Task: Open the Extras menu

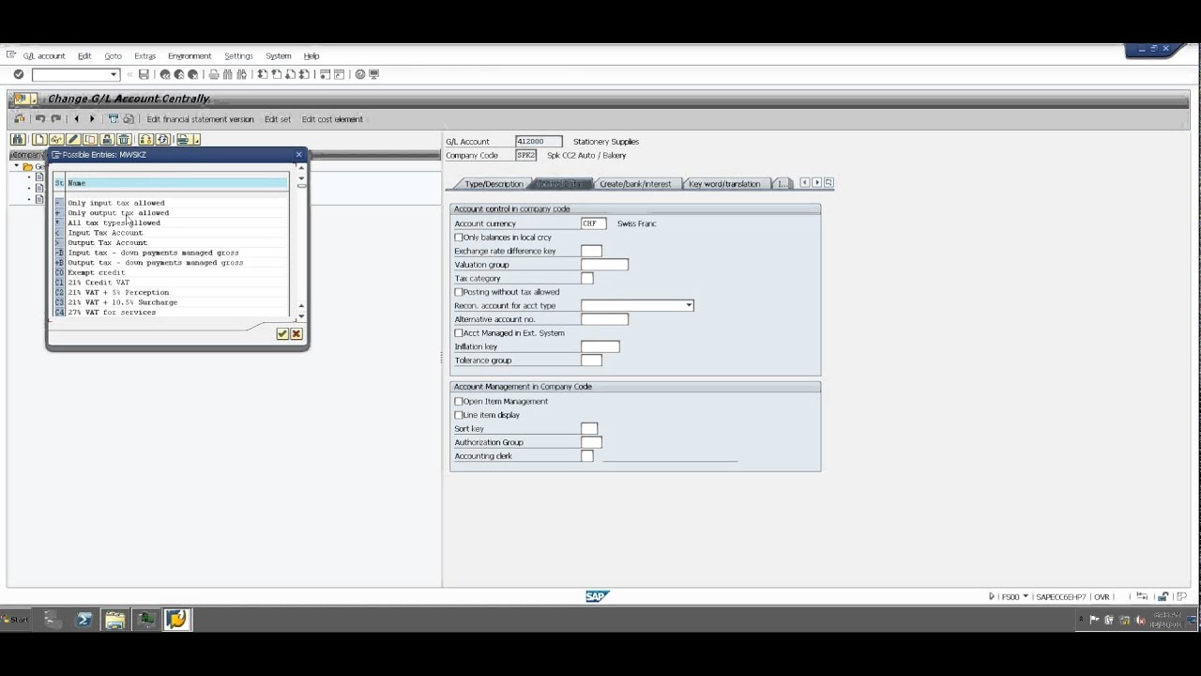Action: click(x=144, y=56)
